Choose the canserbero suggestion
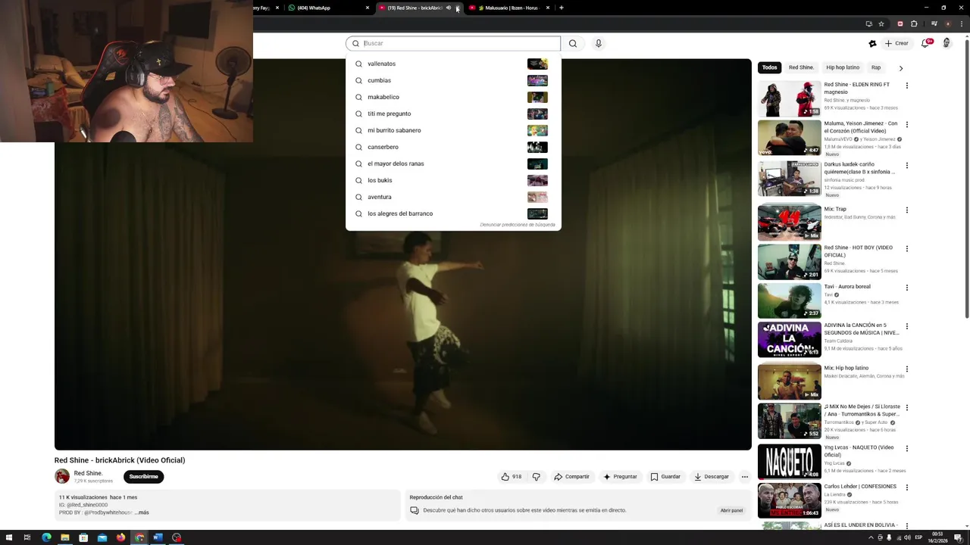 pyautogui.click(x=453, y=147)
